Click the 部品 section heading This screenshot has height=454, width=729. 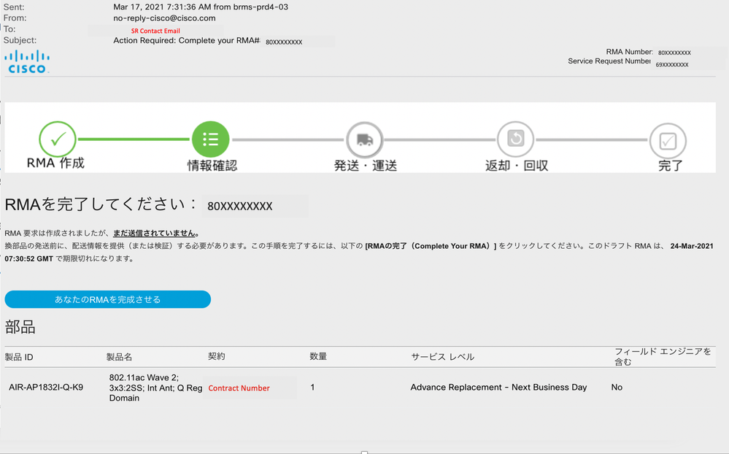click(20, 327)
